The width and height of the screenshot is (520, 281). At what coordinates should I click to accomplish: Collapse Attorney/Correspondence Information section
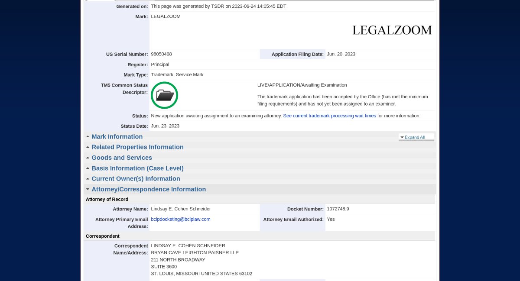click(x=149, y=189)
